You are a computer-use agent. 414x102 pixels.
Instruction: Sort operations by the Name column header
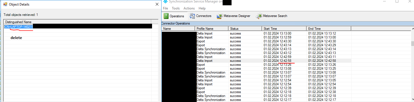click(x=178, y=28)
